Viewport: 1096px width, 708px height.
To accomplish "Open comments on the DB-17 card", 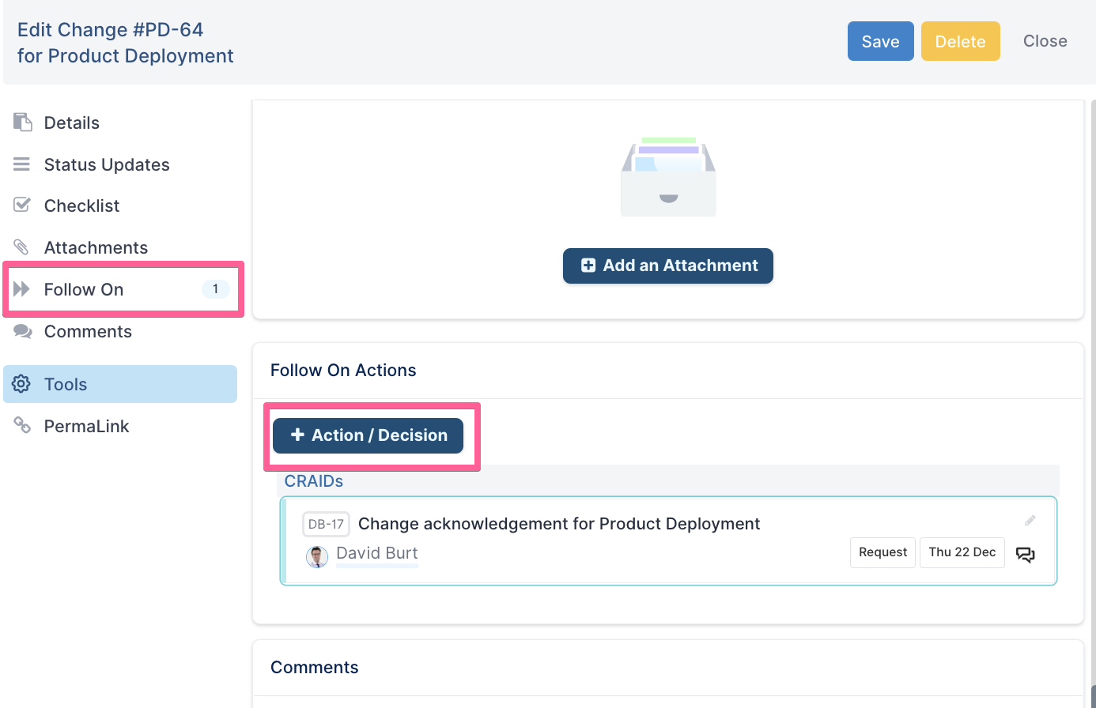I will [1025, 555].
